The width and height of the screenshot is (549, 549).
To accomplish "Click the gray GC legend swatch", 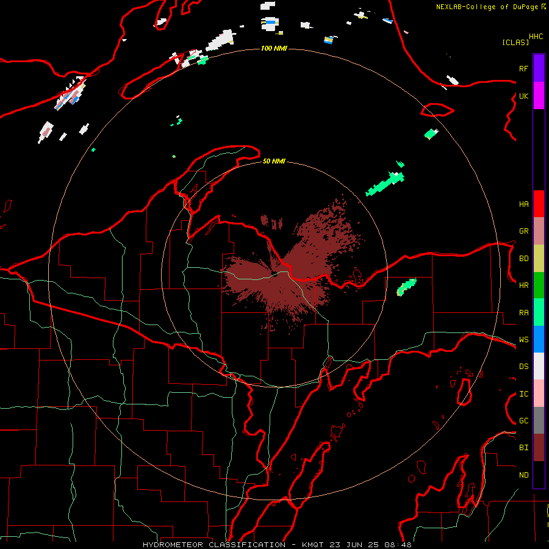I will [x=539, y=420].
